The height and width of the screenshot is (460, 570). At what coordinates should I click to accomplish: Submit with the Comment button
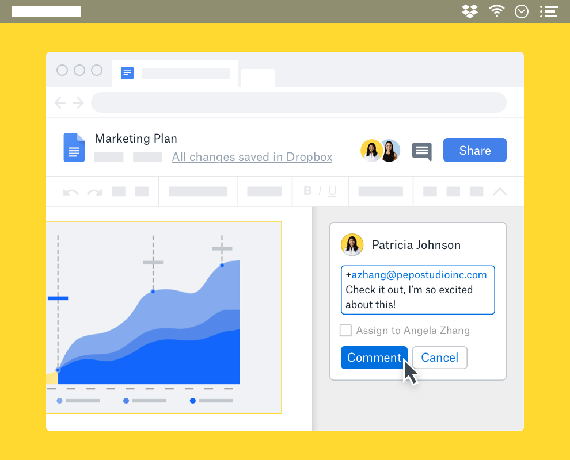374,358
